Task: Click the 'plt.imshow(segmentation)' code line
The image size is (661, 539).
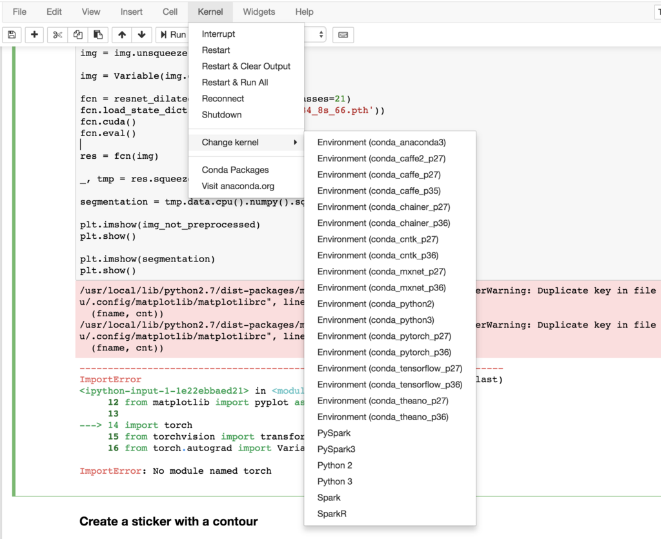Action: pos(148,259)
